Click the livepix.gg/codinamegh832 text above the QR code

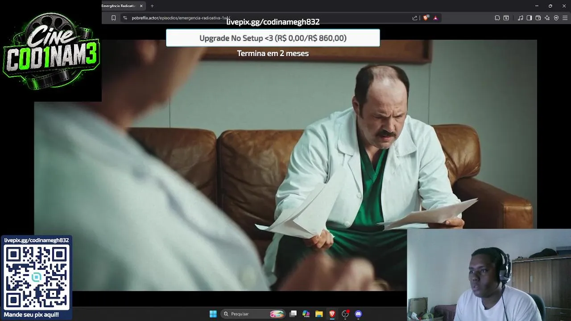coord(37,240)
